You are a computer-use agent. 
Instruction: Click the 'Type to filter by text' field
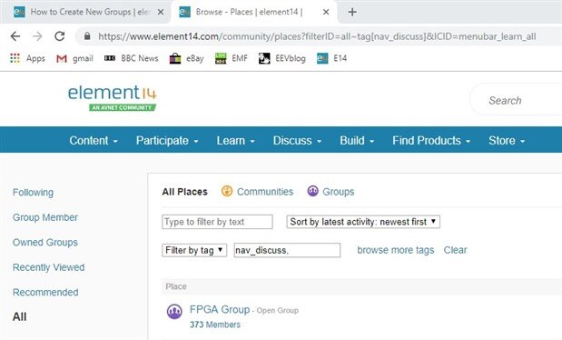tap(217, 222)
